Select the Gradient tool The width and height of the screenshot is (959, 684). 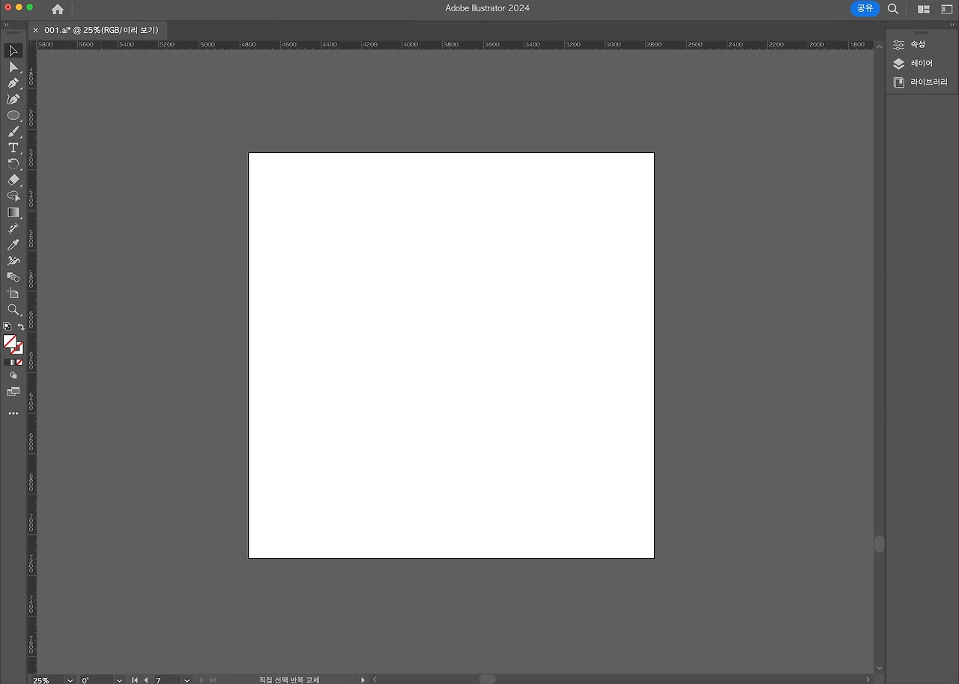pyautogui.click(x=13, y=213)
